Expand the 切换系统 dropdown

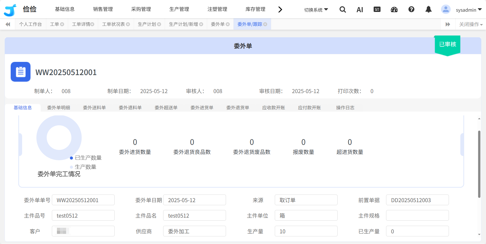click(x=316, y=10)
